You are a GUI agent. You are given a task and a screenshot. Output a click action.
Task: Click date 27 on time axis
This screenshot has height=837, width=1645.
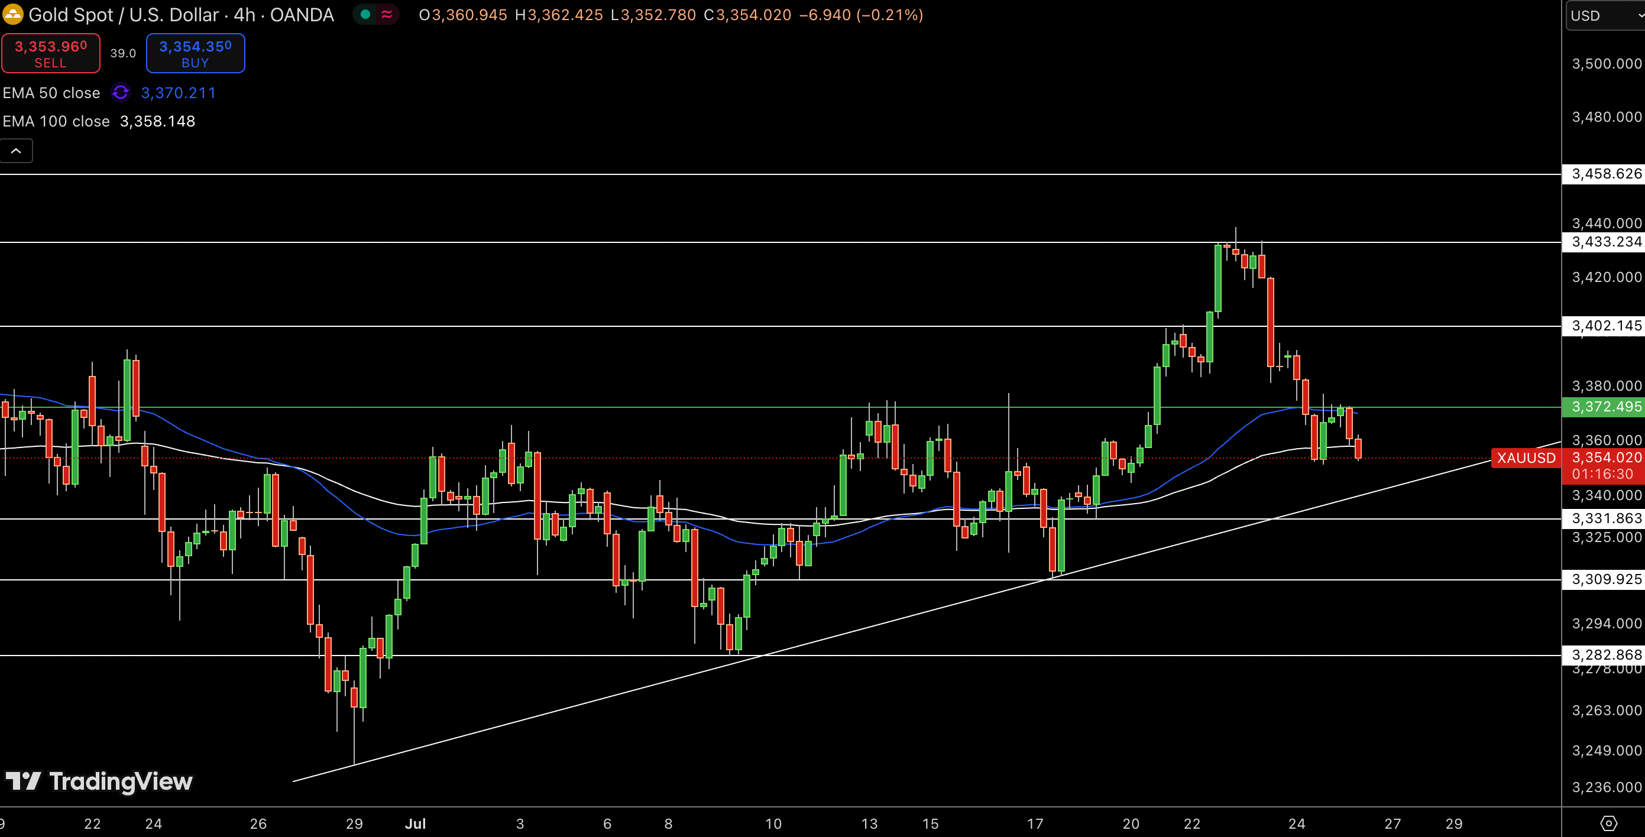(1393, 823)
